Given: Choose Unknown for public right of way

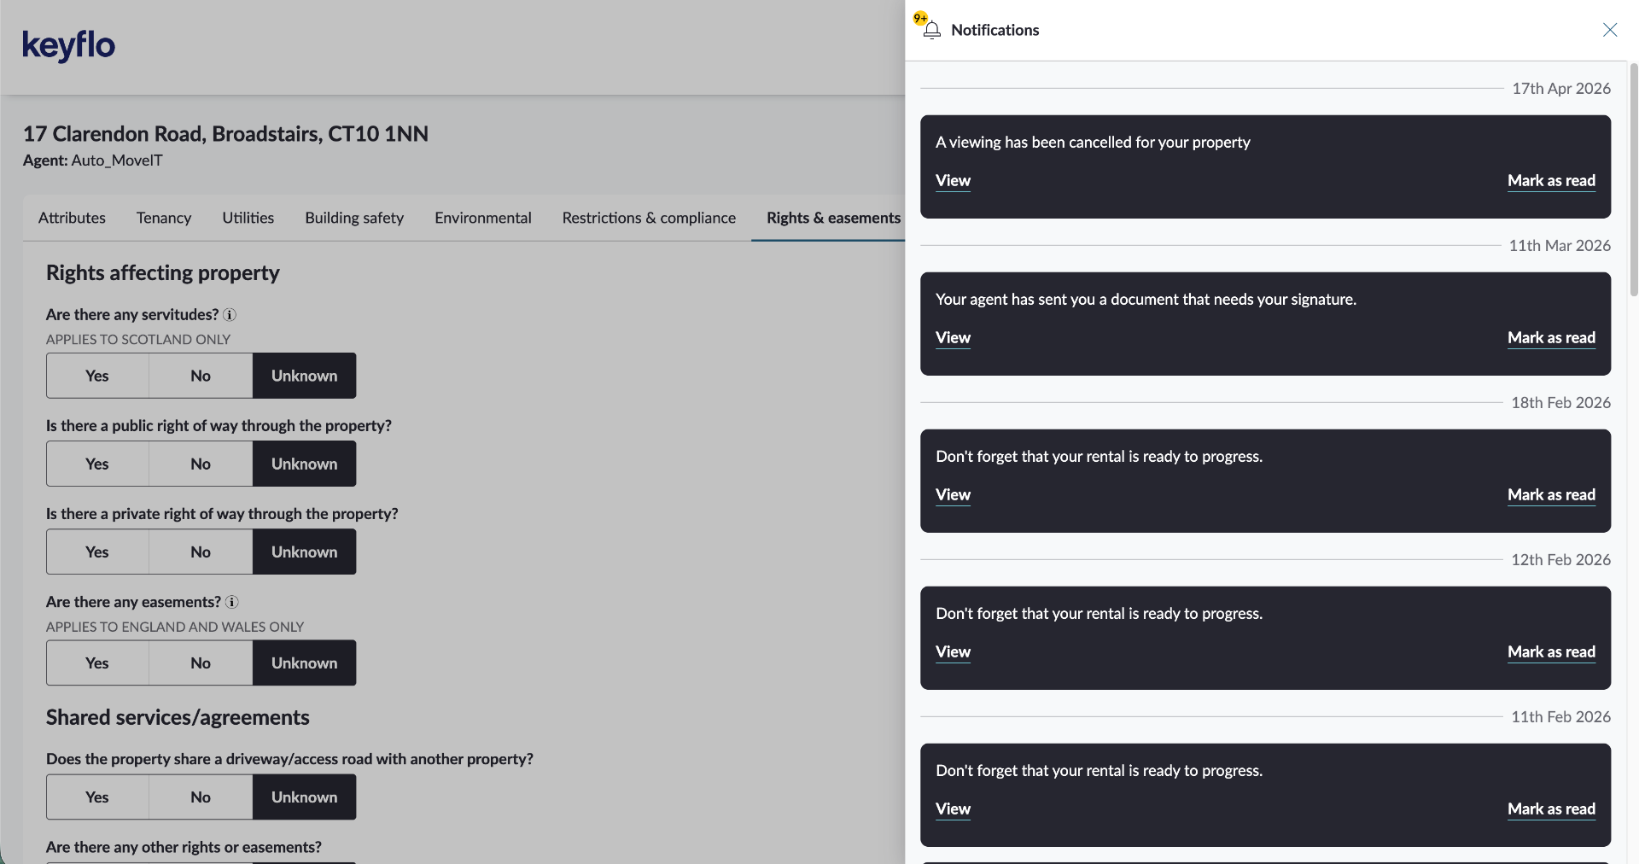Looking at the screenshot, I should 304,464.
